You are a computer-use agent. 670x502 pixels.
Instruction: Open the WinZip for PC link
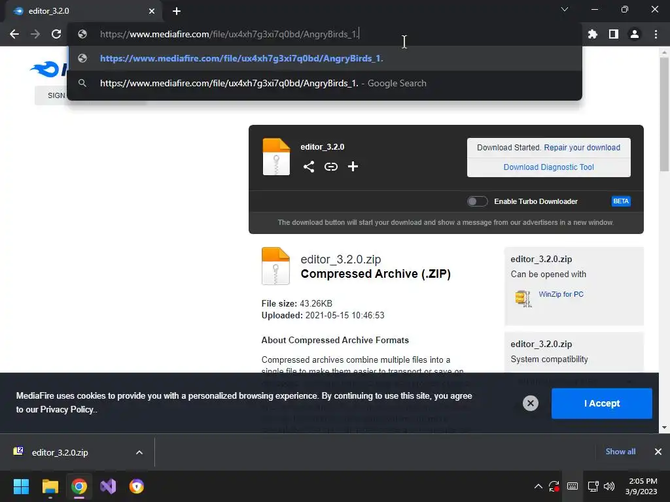561,294
